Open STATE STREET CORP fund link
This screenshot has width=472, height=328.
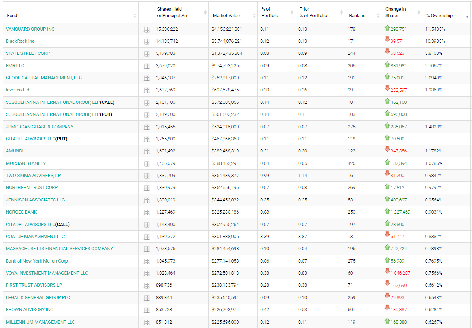click(x=28, y=53)
